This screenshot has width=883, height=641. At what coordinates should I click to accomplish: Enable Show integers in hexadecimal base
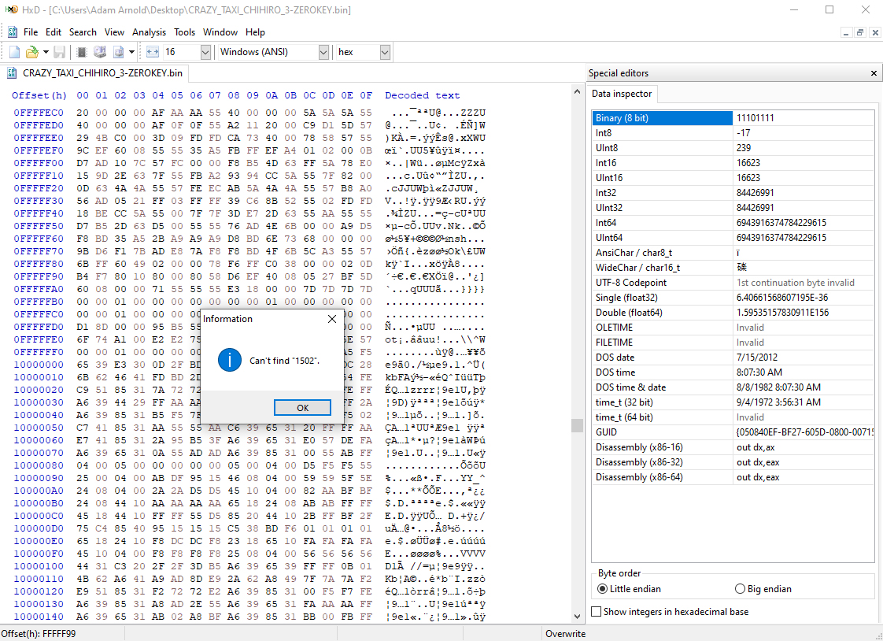point(671,612)
